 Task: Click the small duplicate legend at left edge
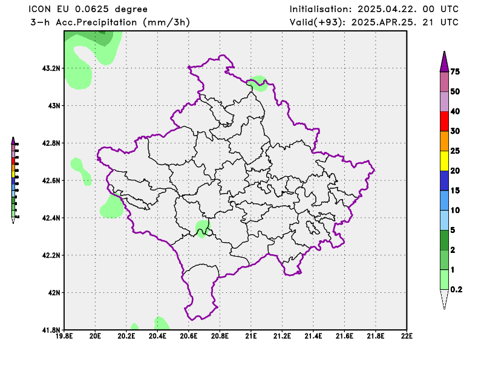pos(15,180)
